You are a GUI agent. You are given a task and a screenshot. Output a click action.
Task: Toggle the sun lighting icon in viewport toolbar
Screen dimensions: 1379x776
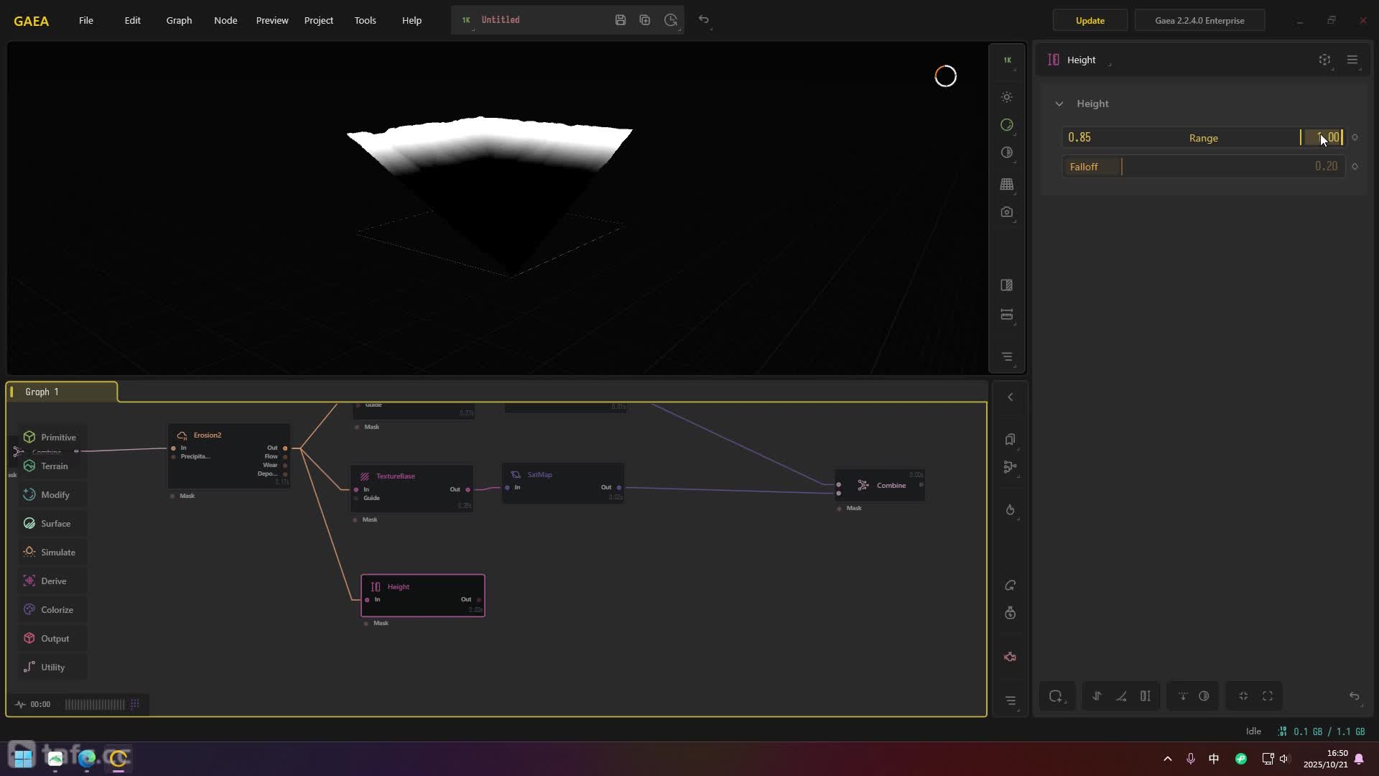coord(1007,97)
